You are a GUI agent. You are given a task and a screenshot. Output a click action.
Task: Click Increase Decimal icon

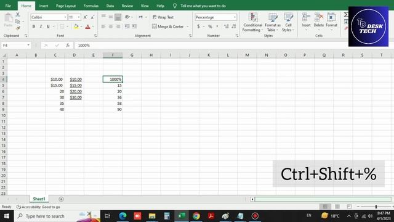(227, 27)
